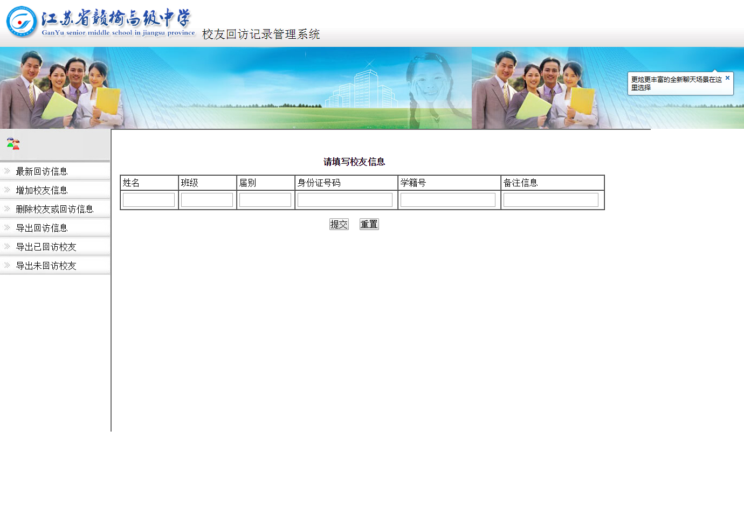Image resolution: width=744 pixels, height=507 pixels.
Task: Click arrow icon beside 最新回访信息
Action: click(x=7, y=171)
